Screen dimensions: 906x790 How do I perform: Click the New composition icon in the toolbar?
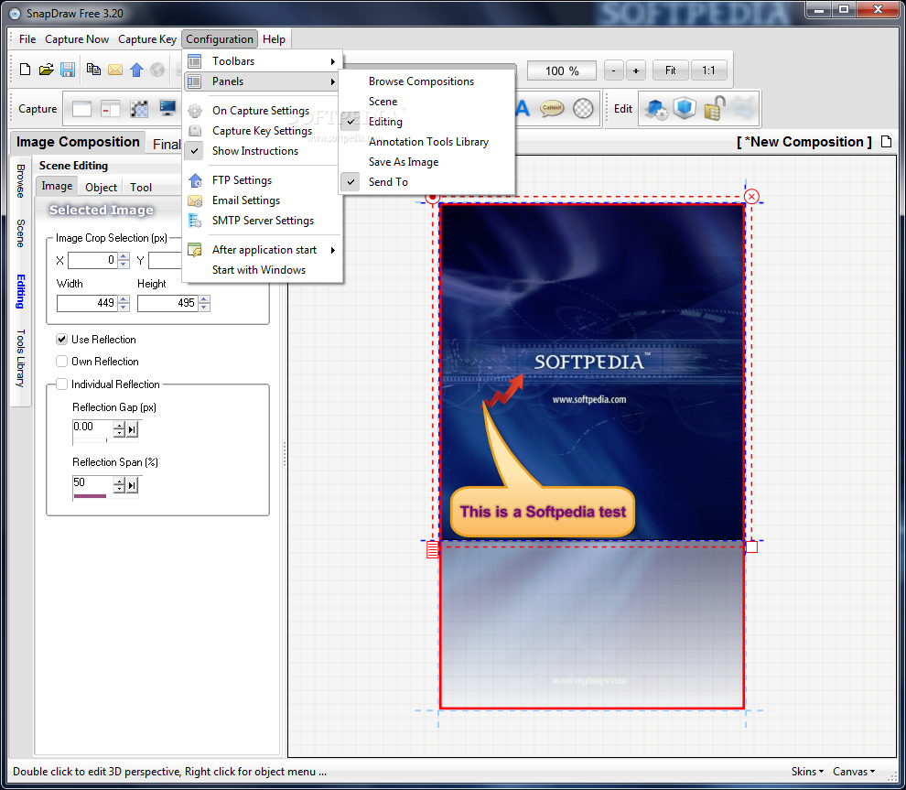pyautogui.click(x=25, y=70)
